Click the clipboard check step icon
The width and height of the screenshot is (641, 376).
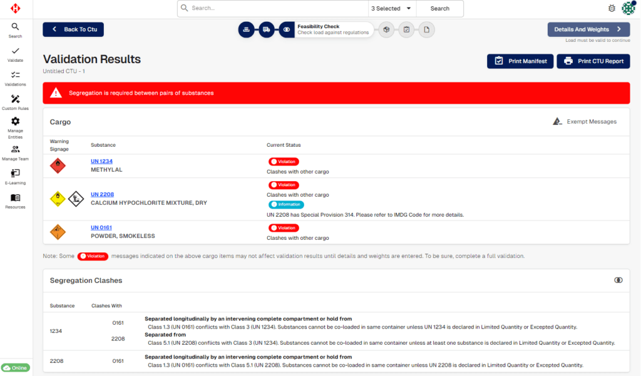pos(406,29)
